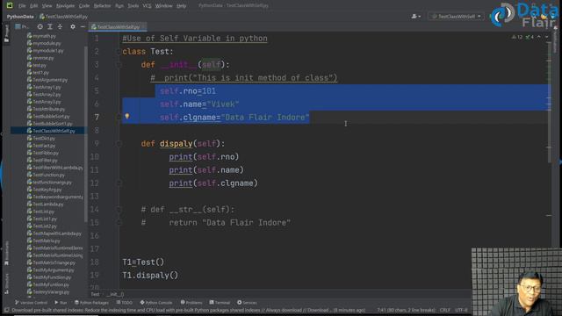This screenshot has width=562, height=316.
Task: Hide the Project panel with minus icon
Action: pyautogui.click(x=83, y=26)
